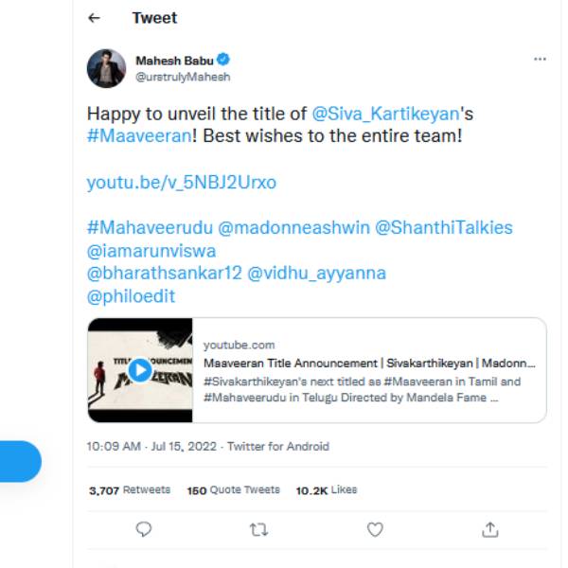Open Mahesh Babu's profile avatar
The width and height of the screenshot is (568, 568).
coord(106,68)
